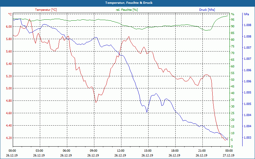The height and width of the screenshot is (159, 255).
Task: Click the chart title "Temperatur, Feuchte & Druck"
Action: click(x=129, y=3)
